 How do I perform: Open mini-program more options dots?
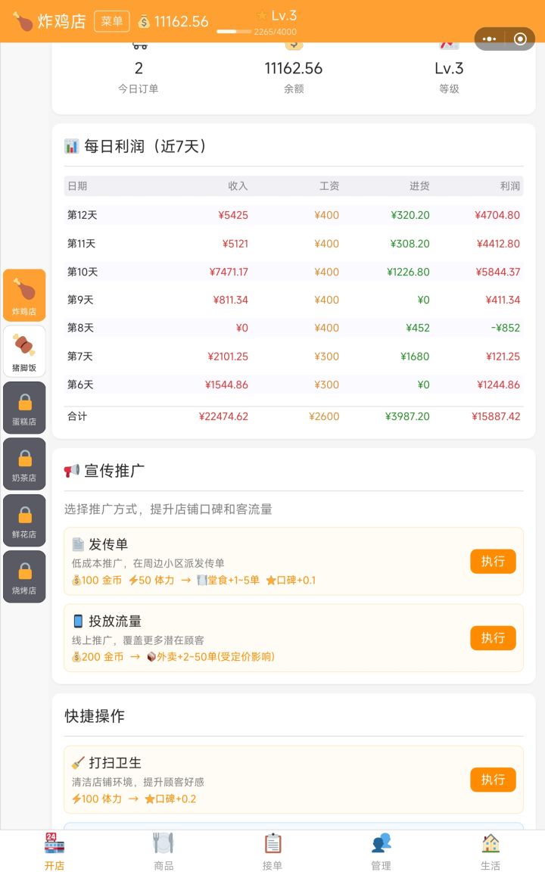pyautogui.click(x=490, y=39)
